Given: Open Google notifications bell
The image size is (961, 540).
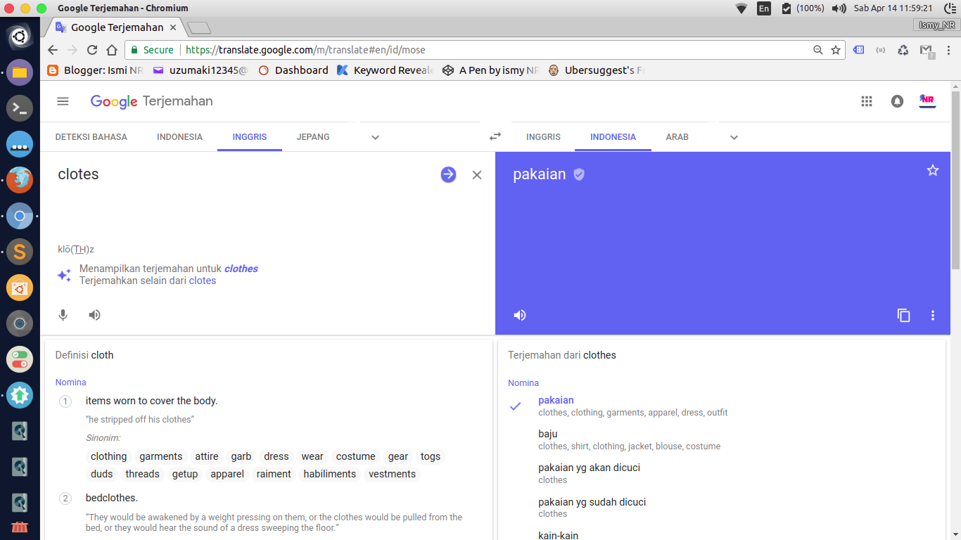Looking at the screenshot, I should (x=897, y=101).
